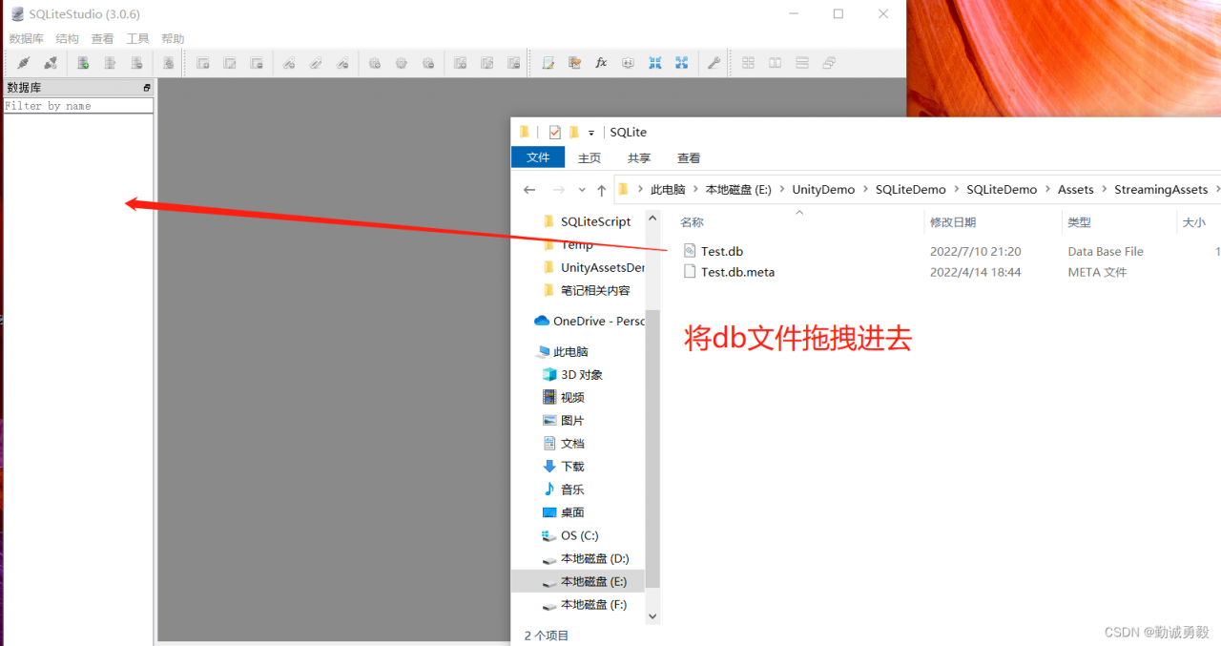Open the 查看 menu in SQLiteStudio
Image resolution: width=1221 pixels, height=646 pixels.
coord(102,39)
